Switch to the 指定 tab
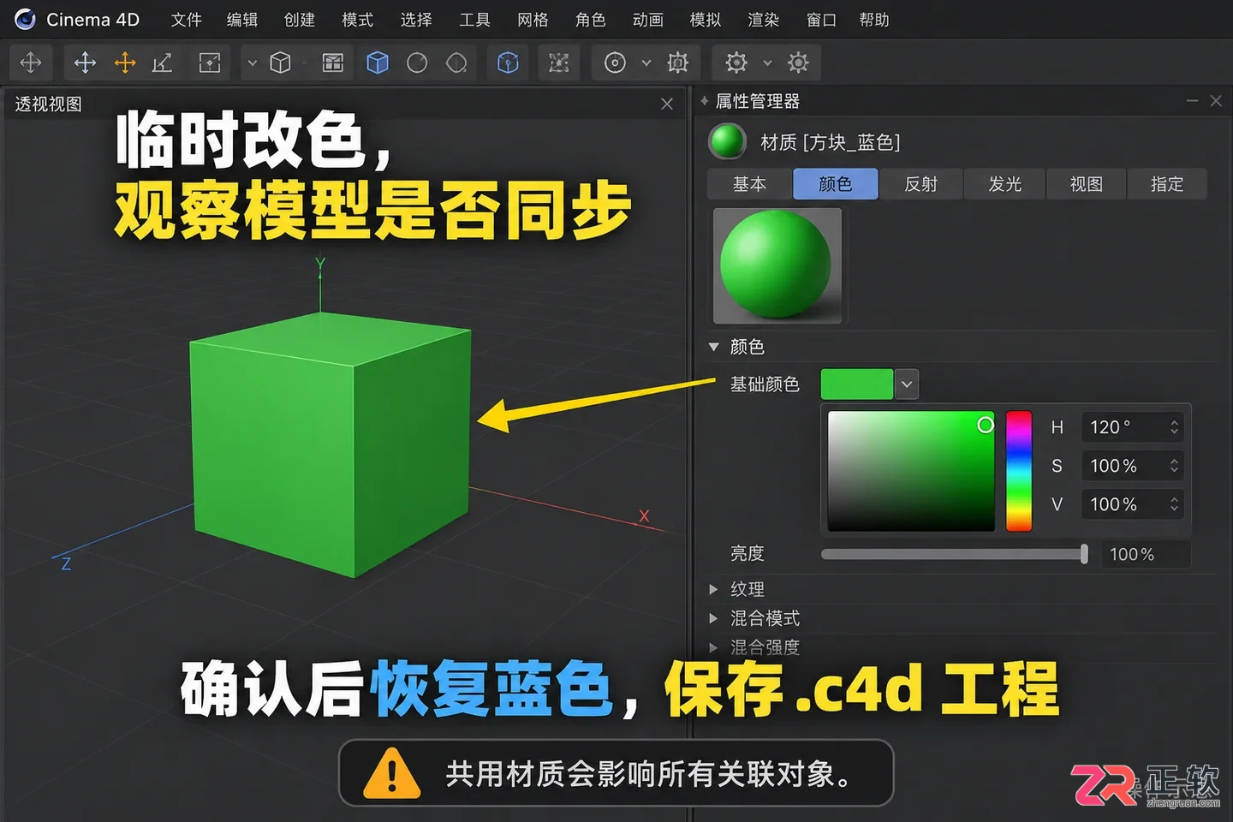This screenshot has width=1233, height=822. pyautogui.click(x=1167, y=184)
